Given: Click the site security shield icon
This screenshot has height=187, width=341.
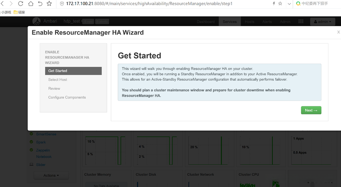Looking at the screenshot, I should coord(62,4).
